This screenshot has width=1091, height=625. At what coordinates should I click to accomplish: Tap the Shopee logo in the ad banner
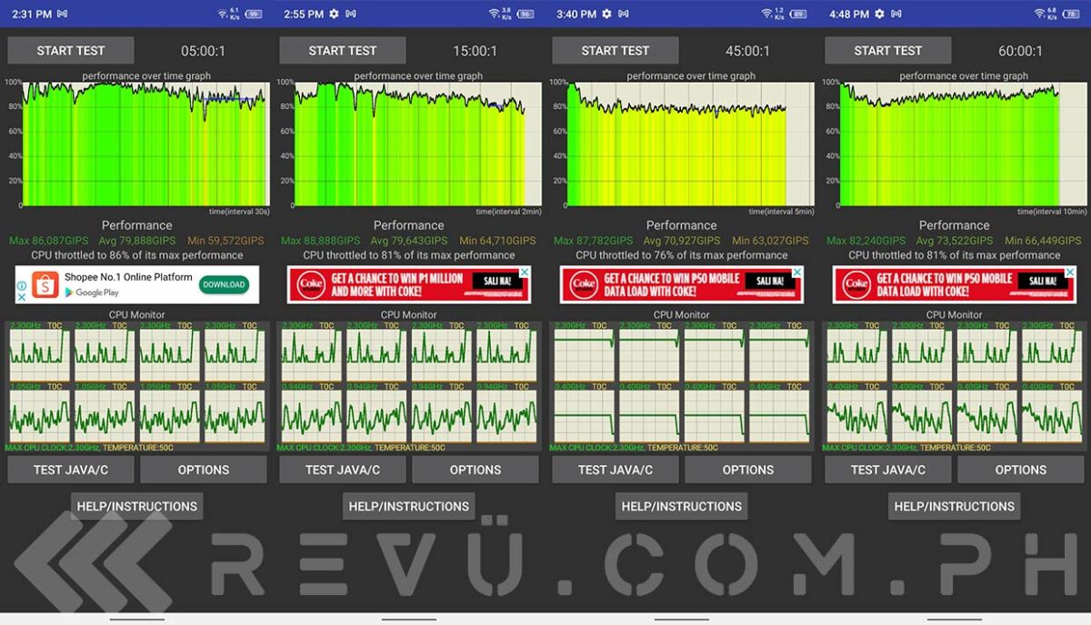[x=45, y=285]
